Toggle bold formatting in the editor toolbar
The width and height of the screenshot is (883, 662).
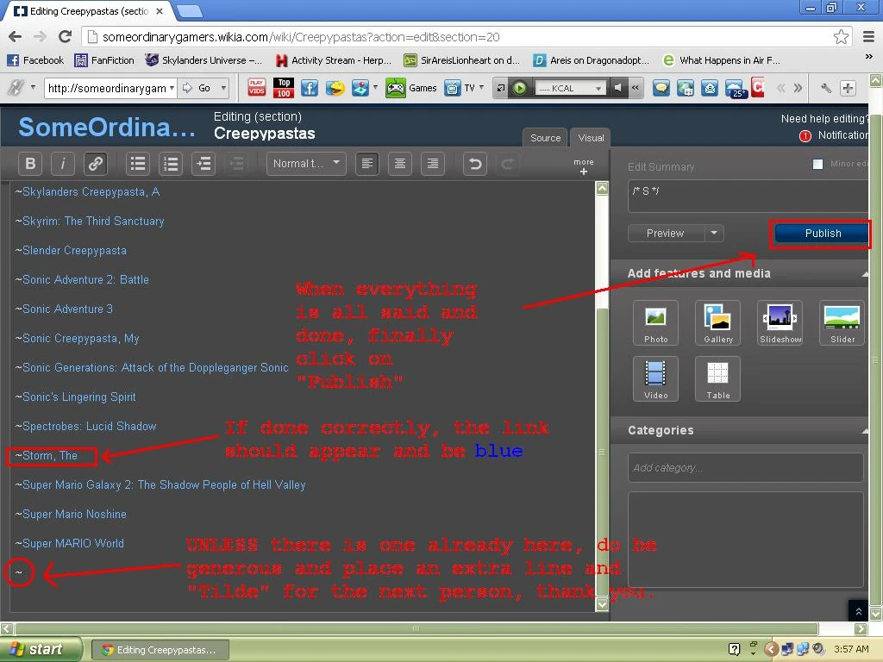click(30, 164)
